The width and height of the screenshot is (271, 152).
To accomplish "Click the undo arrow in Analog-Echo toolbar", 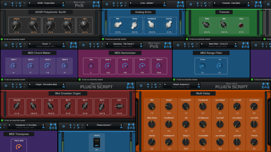I will coord(121,3).
